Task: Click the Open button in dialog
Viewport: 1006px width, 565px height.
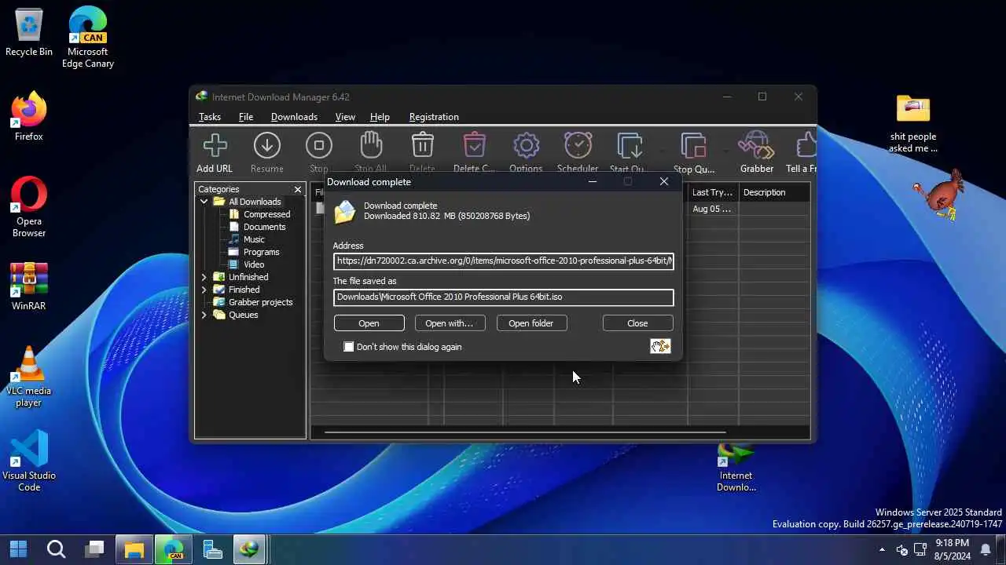Action: point(369,323)
